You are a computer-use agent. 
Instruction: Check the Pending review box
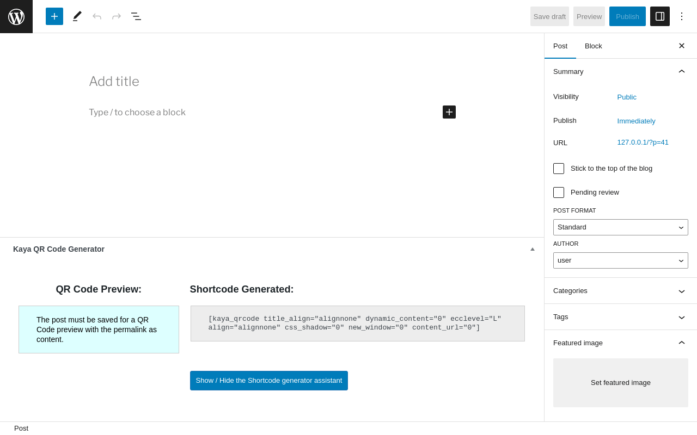pos(559,192)
